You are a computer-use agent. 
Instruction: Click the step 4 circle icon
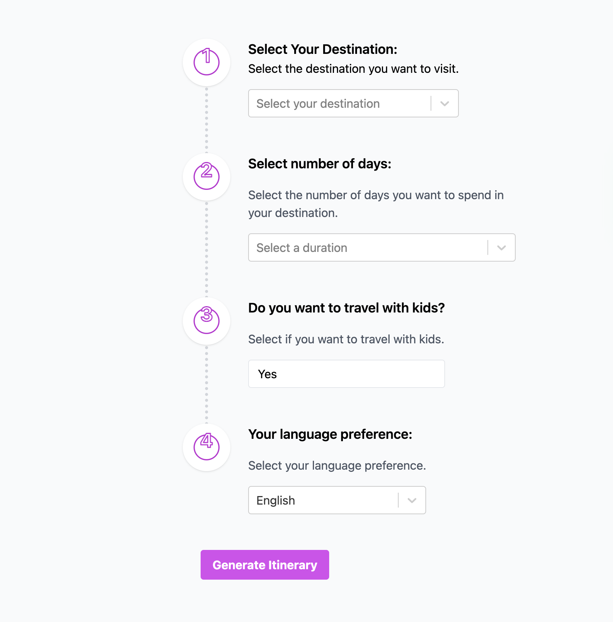[x=207, y=447]
